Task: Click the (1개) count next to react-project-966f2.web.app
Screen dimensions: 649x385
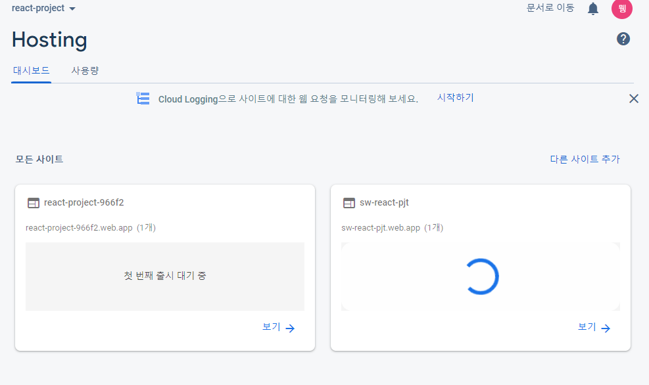Action: click(x=146, y=228)
